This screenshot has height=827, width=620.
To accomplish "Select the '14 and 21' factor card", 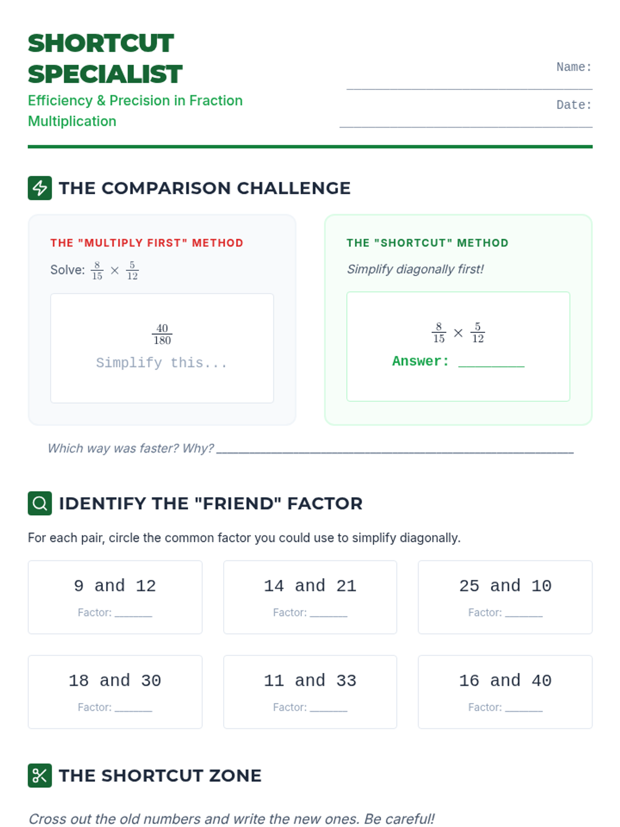I will pyautogui.click(x=310, y=597).
